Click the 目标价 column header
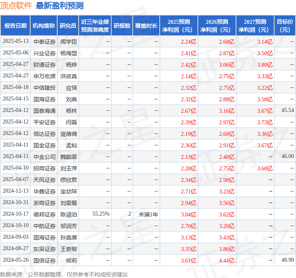The height and width of the screenshot is (278, 296). [x=285, y=25]
